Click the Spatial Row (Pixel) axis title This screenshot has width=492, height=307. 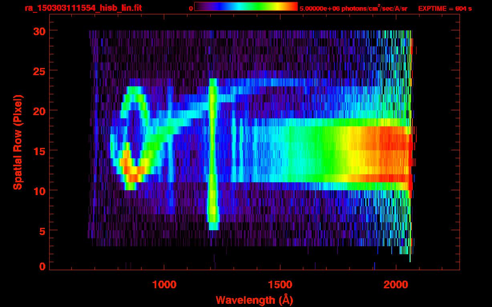(x=18, y=142)
